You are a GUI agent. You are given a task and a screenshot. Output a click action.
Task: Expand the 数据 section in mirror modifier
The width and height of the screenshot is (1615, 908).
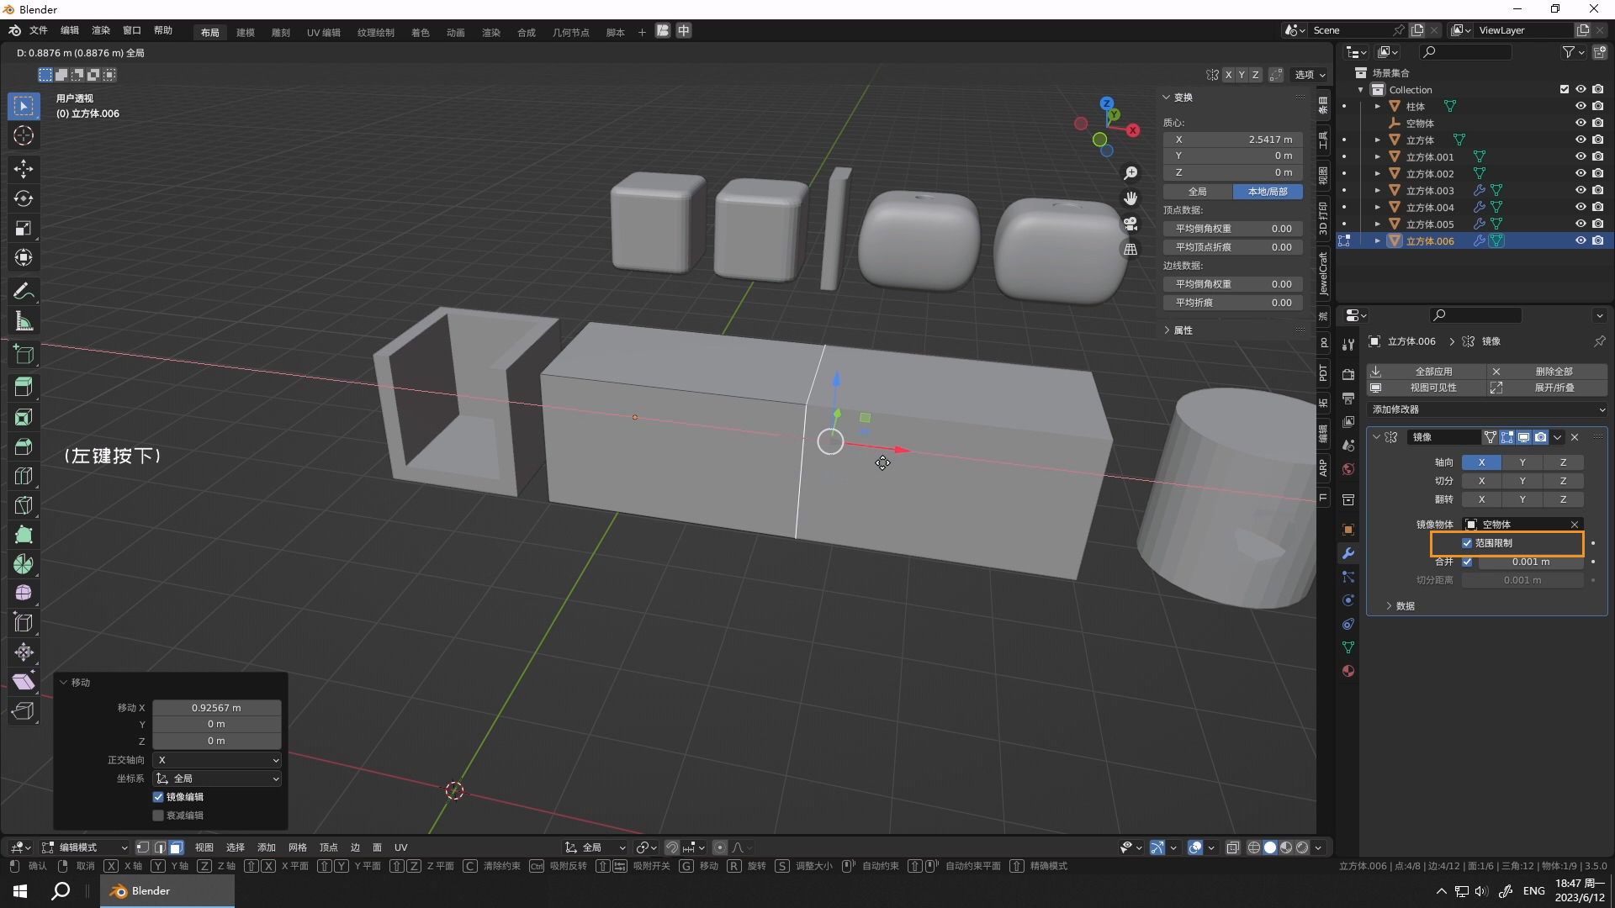point(1404,606)
